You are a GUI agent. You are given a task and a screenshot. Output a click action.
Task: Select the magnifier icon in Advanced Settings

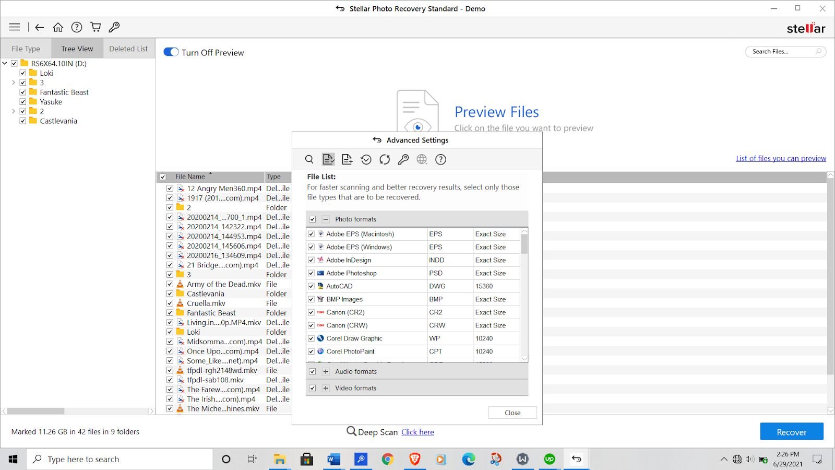tap(309, 159)
